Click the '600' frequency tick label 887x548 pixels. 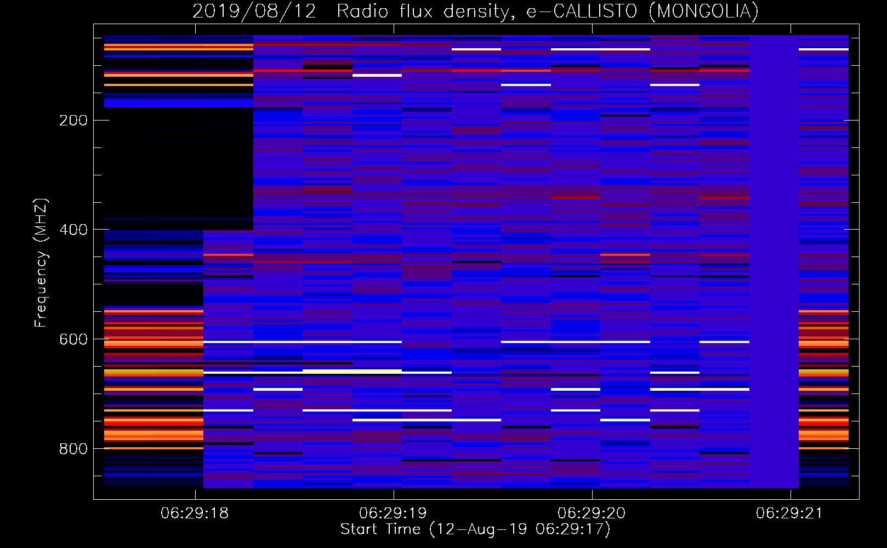[73, 339]
